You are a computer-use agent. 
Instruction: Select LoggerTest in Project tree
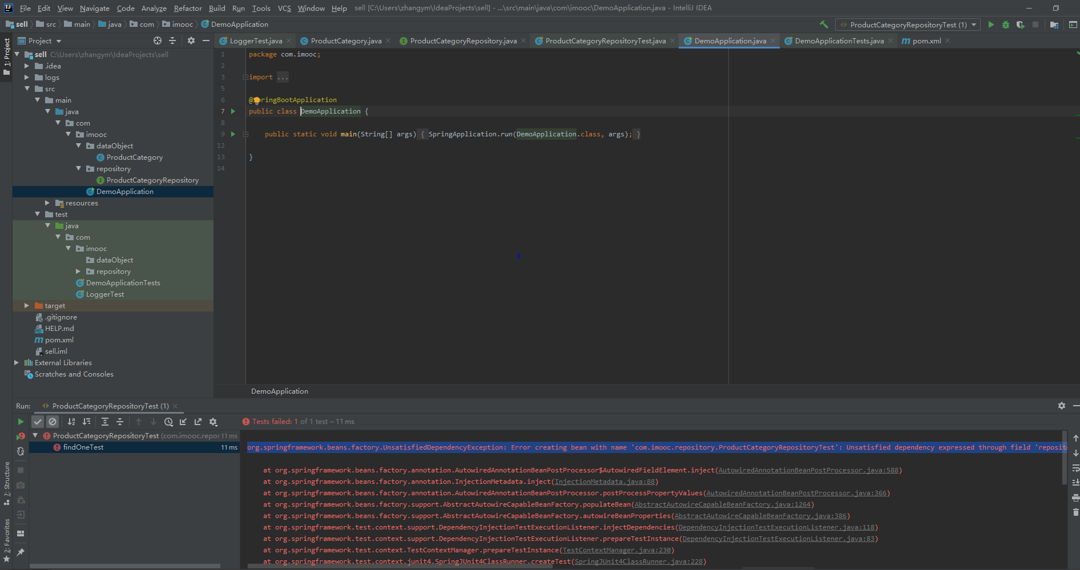coord(105,294)
